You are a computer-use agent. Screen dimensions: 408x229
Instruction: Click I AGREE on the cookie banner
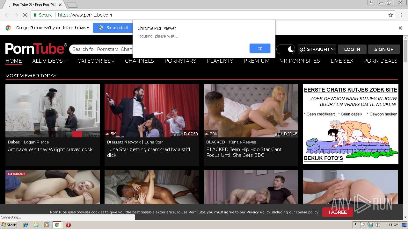pyautogui.click(x=338, y=212)
